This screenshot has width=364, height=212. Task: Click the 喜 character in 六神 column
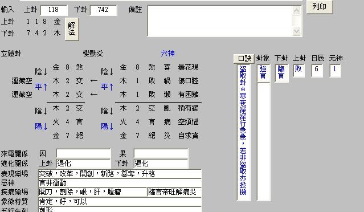(167, 67)
